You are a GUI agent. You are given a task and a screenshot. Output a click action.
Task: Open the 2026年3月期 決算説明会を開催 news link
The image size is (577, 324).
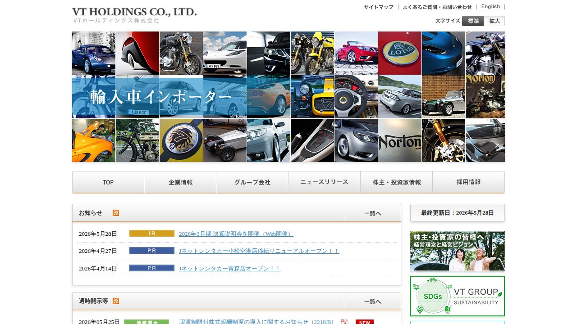236,234
